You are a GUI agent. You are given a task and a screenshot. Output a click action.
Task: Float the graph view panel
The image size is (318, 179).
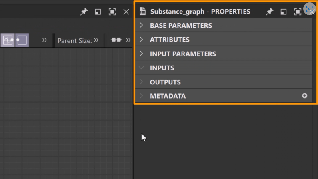[x=98, y=12]
